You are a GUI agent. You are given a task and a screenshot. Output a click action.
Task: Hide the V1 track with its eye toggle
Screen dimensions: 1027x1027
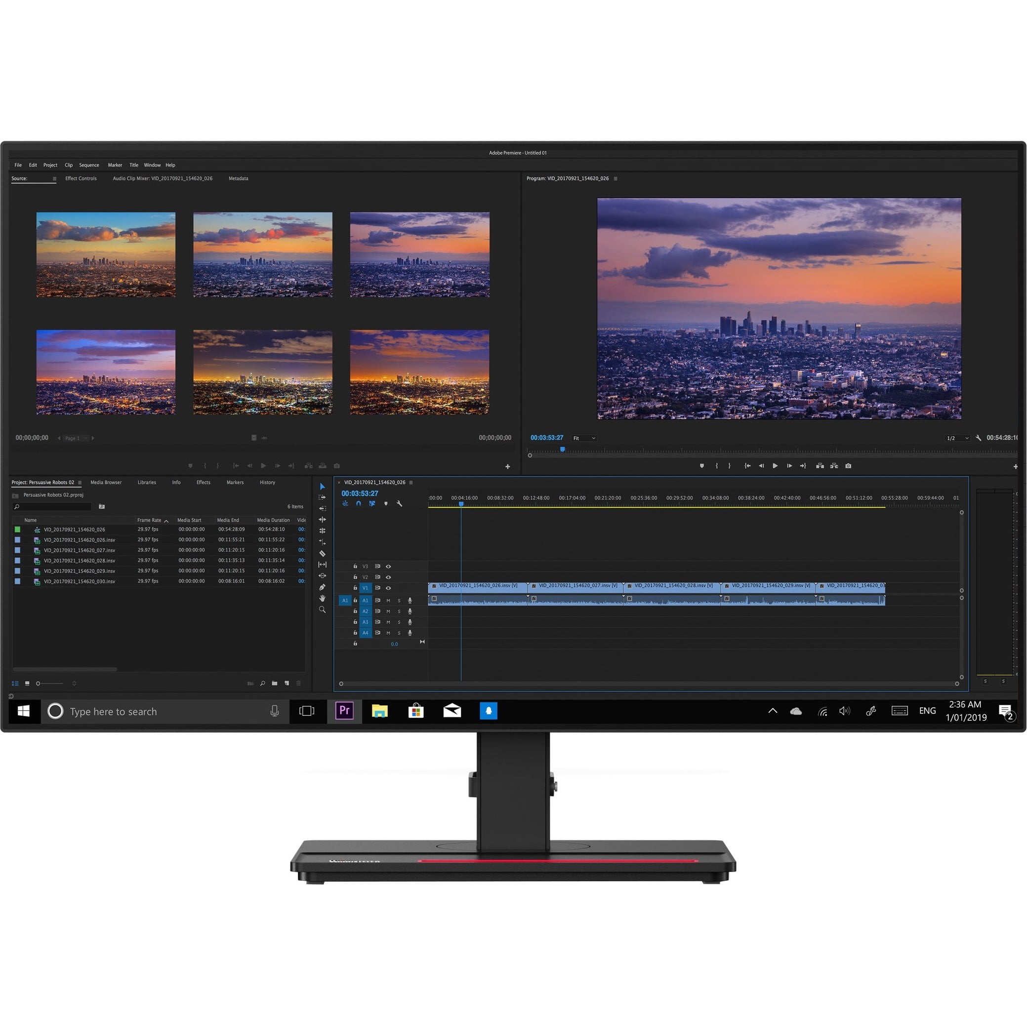389,588
